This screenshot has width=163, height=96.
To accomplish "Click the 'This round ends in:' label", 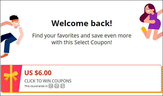I will 36,86.
